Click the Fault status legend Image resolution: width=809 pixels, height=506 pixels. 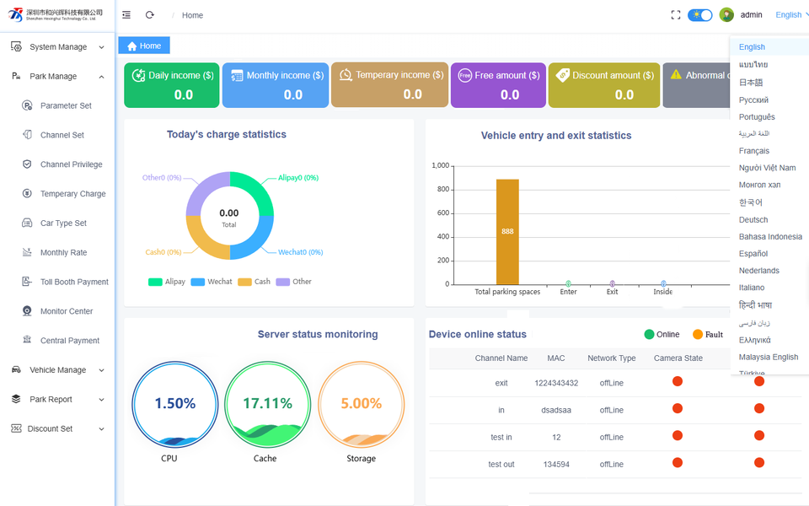point(708,335)
